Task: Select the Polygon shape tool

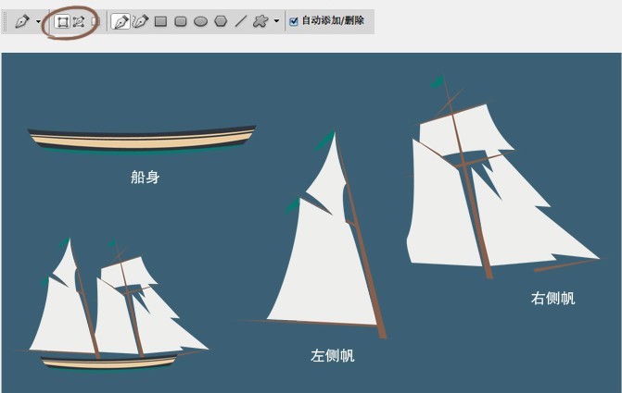Action: [x=221, y=21]
